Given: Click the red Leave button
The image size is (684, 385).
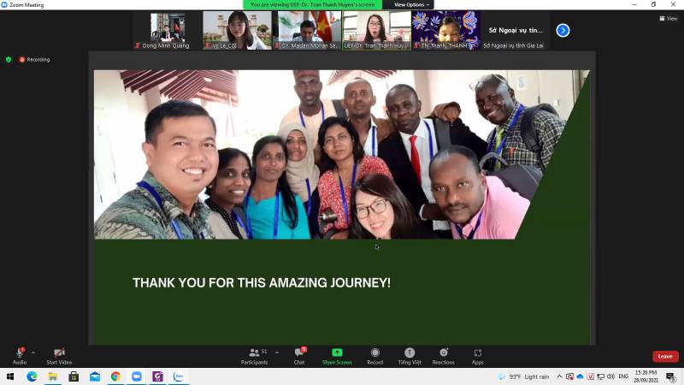Looking at the screenshot, I should (664, 356).
